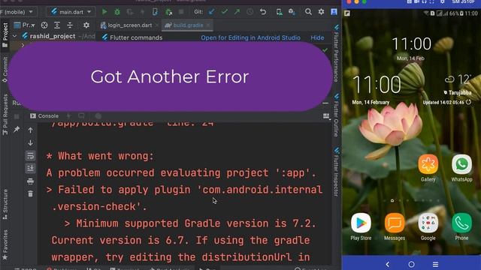The width and height of the screenshot is (481, 270).
Task: Open SDK Manager icon in toolbar
Action: pyautogui.click(x=292, y=12)
